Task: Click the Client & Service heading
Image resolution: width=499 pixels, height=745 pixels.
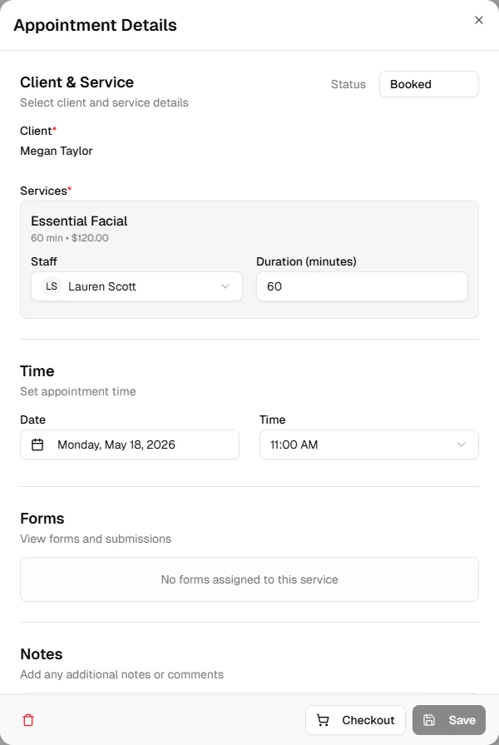Action: [x=77, y=82]
